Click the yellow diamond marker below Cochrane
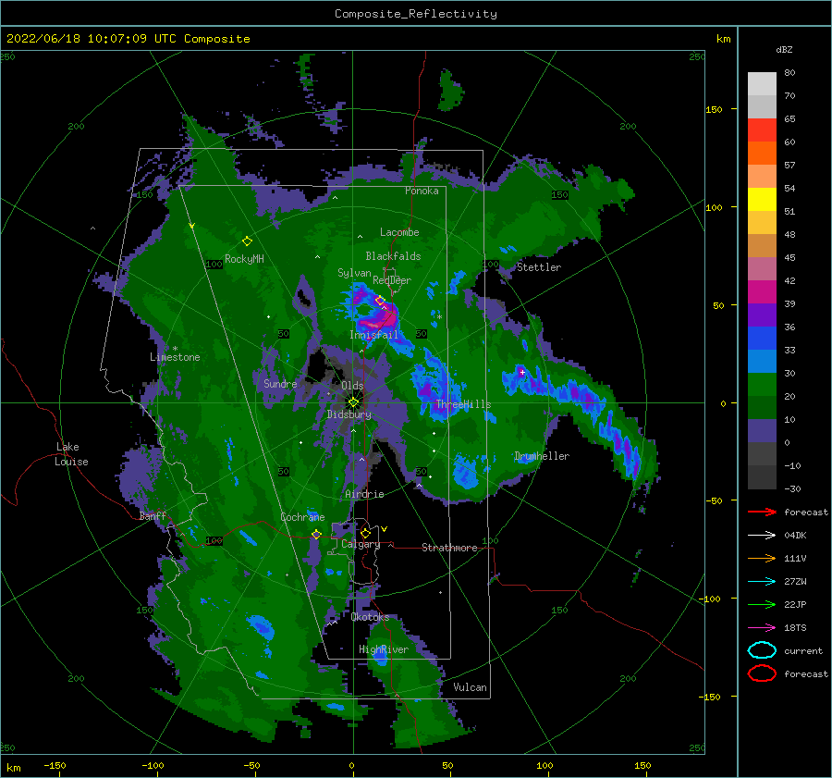 (x=316, y=535)
